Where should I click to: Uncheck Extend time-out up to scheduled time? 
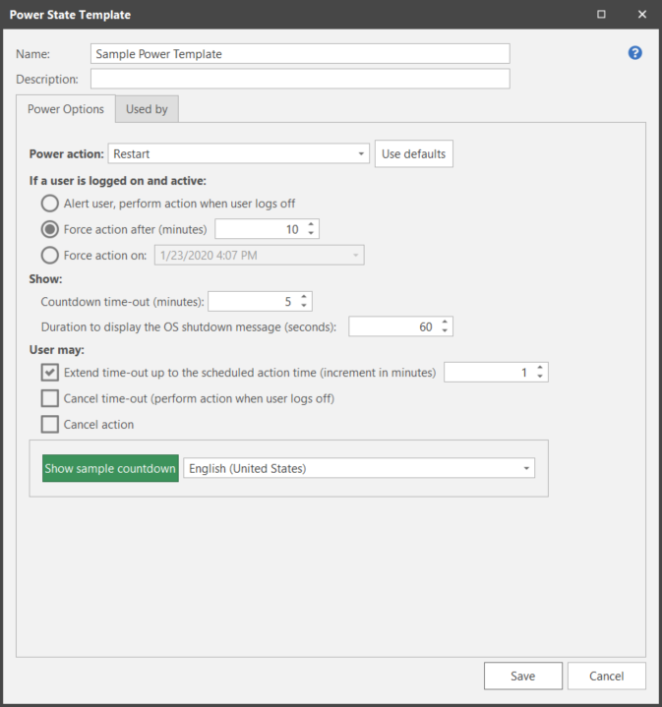click(x=50, y=373)
